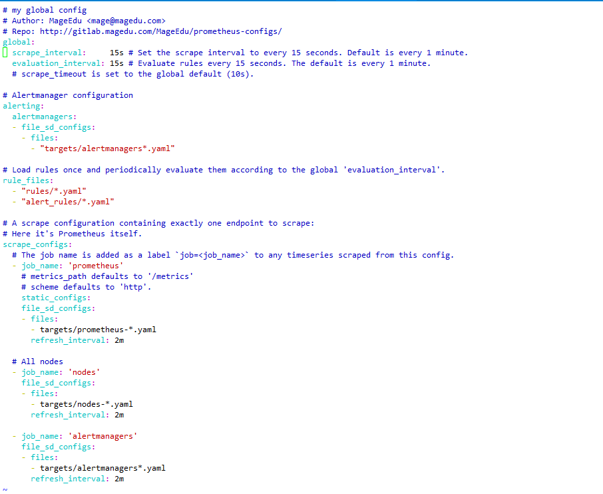Viewport: 603px width, 494px height.
Task: Click the scrape_timeout global default comment
Action: 132,74
